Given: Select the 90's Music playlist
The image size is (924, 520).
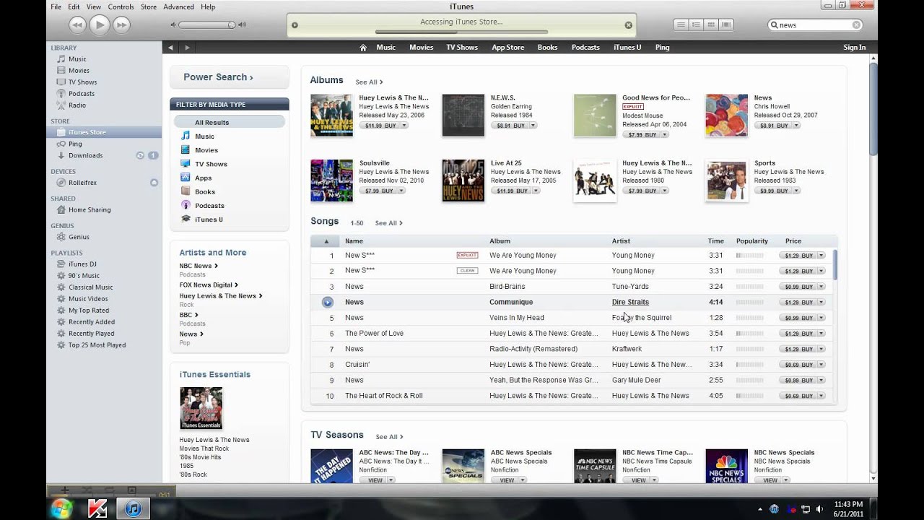Looking at the screenshot, I should pyautogui.click(x=84, y=276).
